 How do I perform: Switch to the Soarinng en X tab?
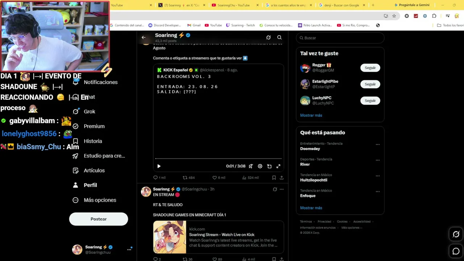[x=182, y=5]
